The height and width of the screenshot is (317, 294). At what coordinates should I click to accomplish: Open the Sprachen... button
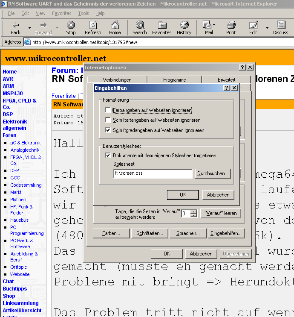click(188, 233)
